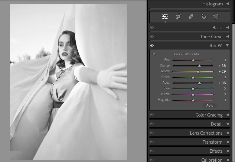Toggle Basic panel eye icon

click(x=152, y=28)
